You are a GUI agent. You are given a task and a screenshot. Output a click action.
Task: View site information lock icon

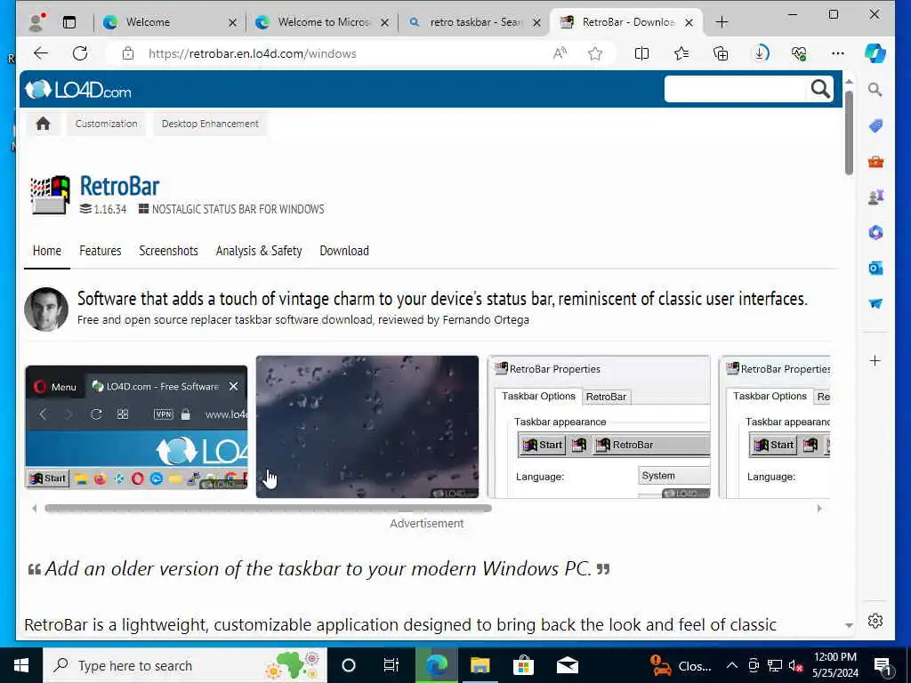pyautogui.click(x=128, y=53)
